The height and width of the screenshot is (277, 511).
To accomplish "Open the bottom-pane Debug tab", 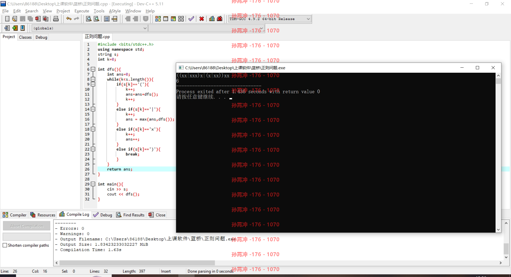I will pyautogui.click(x=103, y=215).
